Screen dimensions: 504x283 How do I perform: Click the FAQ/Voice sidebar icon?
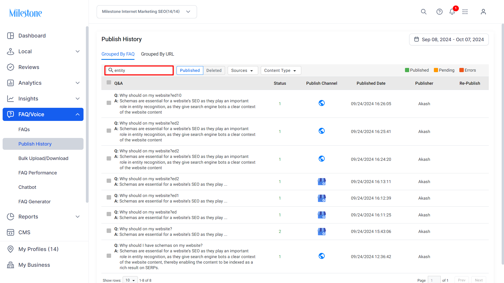coord(11,114)
